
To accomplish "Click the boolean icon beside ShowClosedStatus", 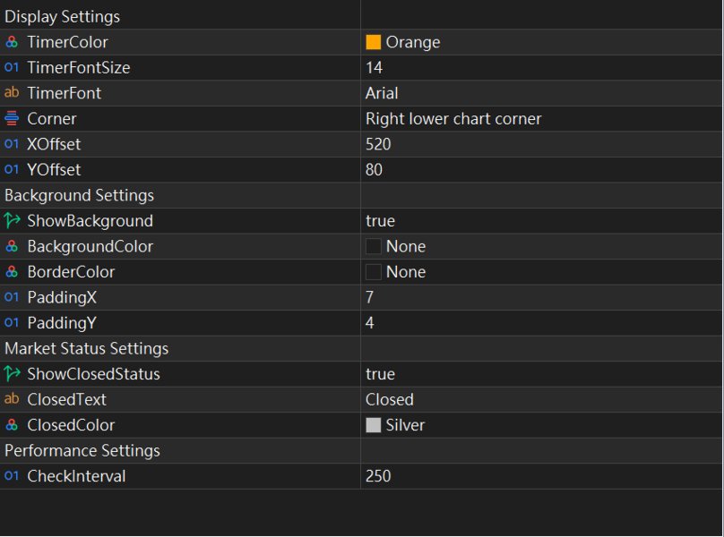I will point(12,374).
